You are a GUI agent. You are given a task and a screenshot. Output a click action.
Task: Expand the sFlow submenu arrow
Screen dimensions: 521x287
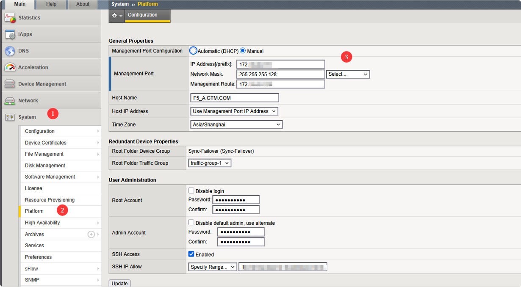click(x=98, y=268)
